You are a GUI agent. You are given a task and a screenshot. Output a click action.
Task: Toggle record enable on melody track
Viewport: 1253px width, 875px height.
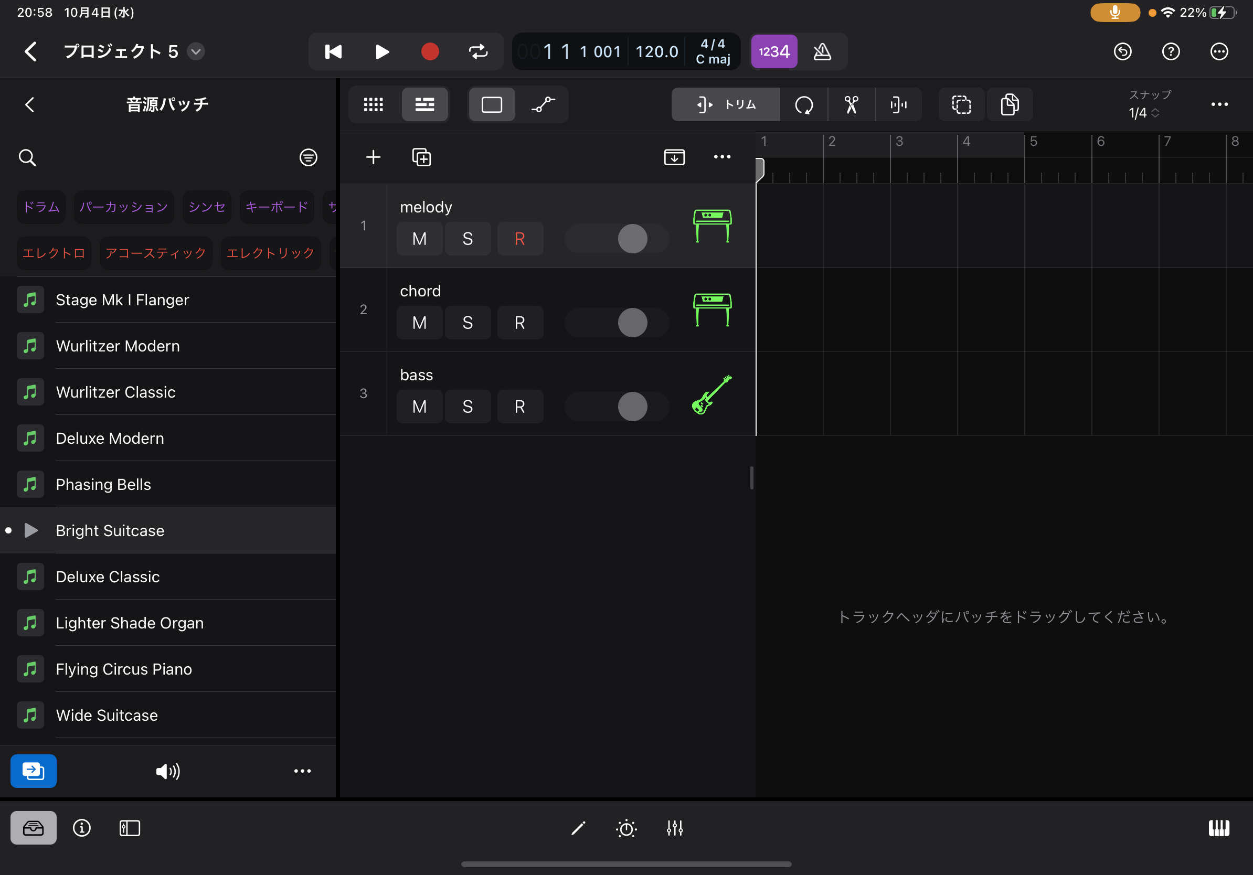(x=520, y=239)
